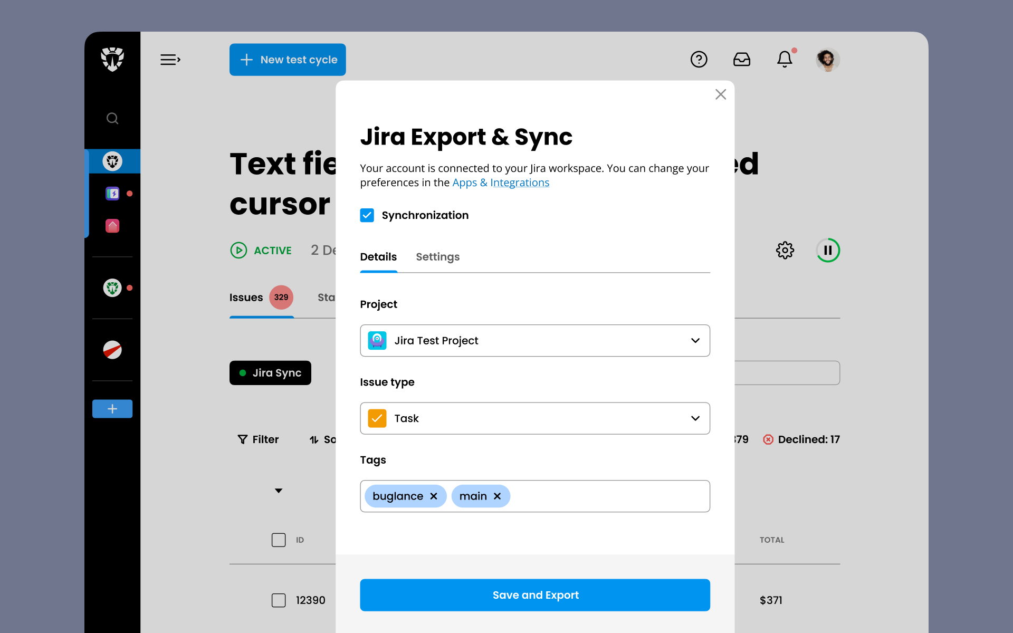Click the Jira Test Project avatar icon
Viewport: 1013px width, 633px height.
[377, 341]
